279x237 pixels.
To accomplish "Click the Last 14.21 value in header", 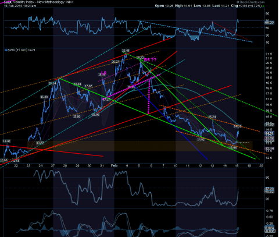I will click(x=221, y=6).
